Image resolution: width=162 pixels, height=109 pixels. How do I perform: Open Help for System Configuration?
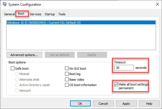click(149, 104)
